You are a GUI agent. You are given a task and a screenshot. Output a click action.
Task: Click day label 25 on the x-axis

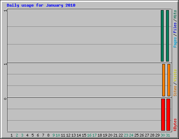[136, 135]
